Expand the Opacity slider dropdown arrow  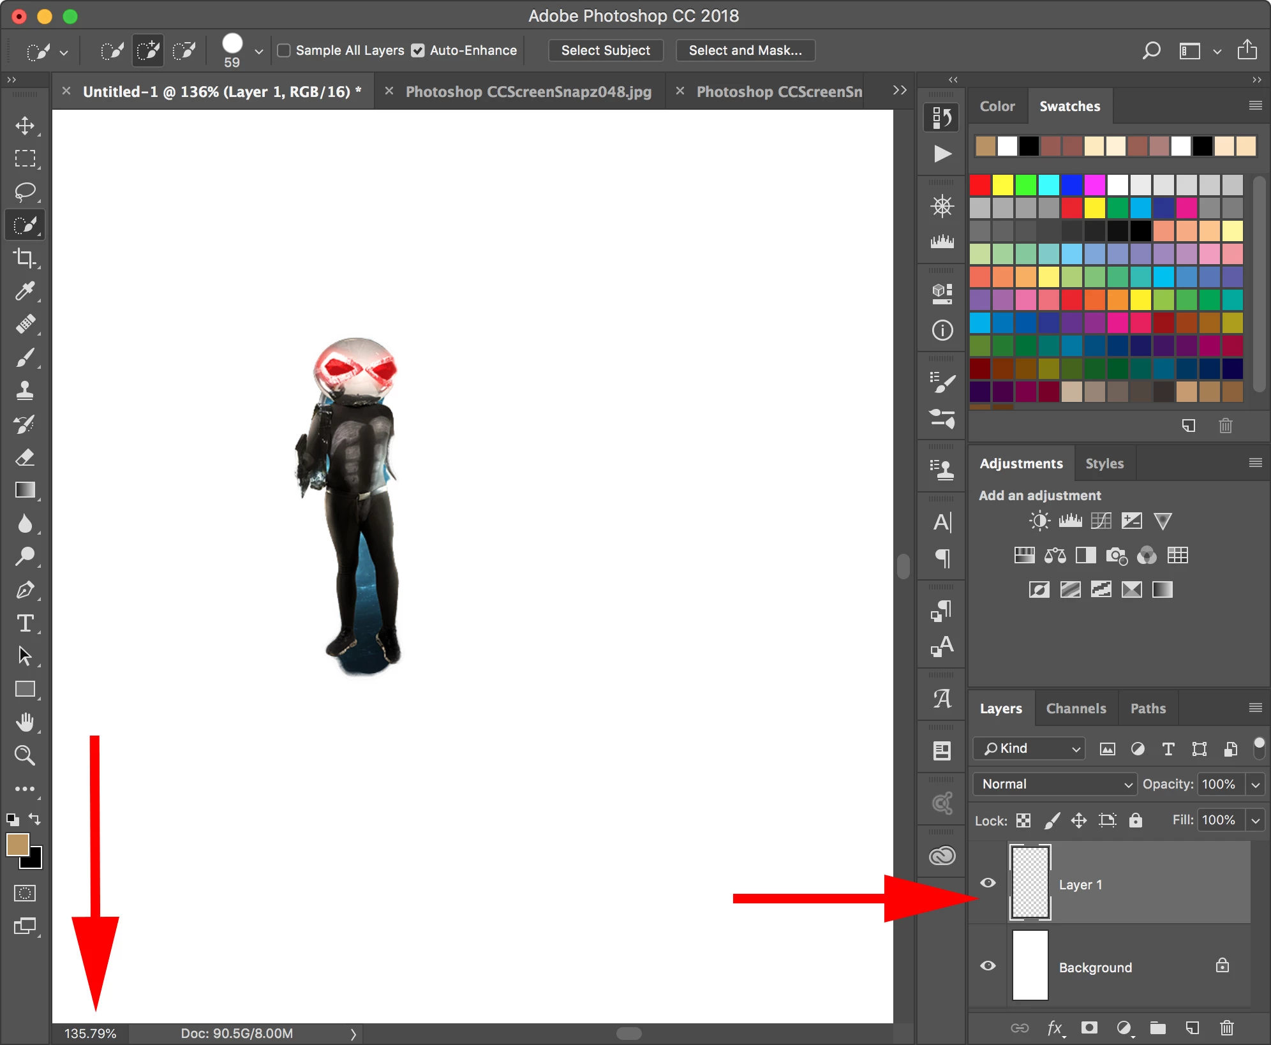[1256, 784]
